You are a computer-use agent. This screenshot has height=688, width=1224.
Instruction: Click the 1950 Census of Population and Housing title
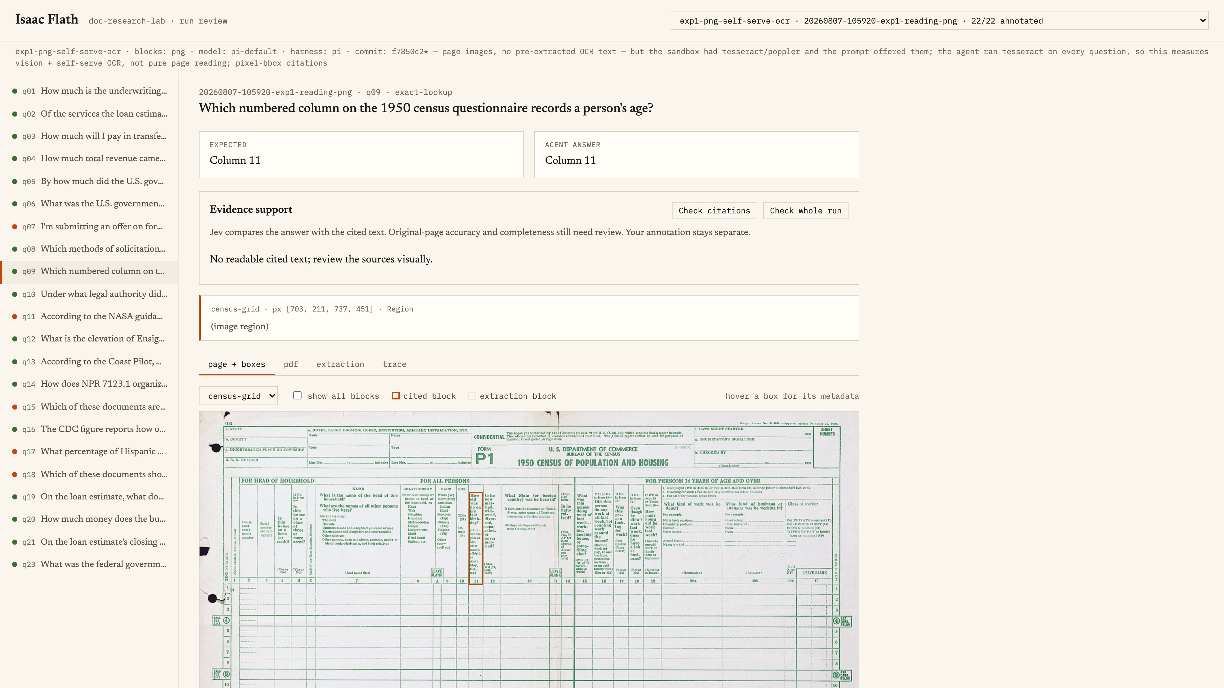[593, 463]
